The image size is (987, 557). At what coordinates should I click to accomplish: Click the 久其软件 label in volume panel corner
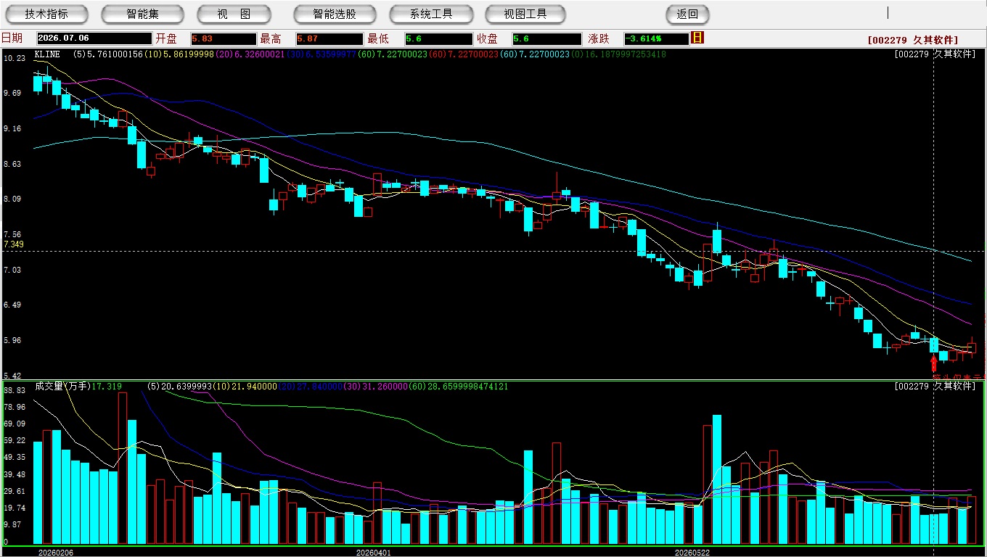pyautogui.click(x=954, y=387)
